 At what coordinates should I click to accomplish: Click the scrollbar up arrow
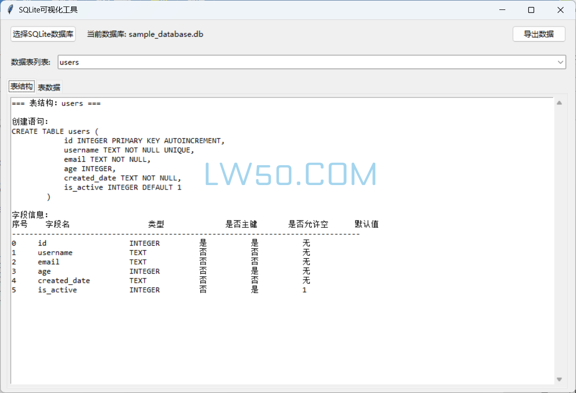(x=559, y=103)
